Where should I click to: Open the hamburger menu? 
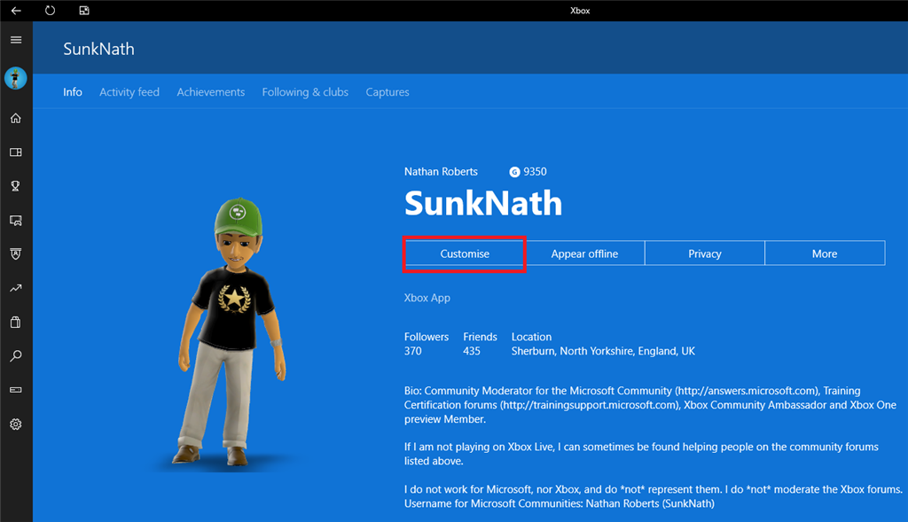tap(16, 39)
